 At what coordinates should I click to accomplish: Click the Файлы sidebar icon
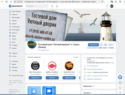click(x=10, y=64)
